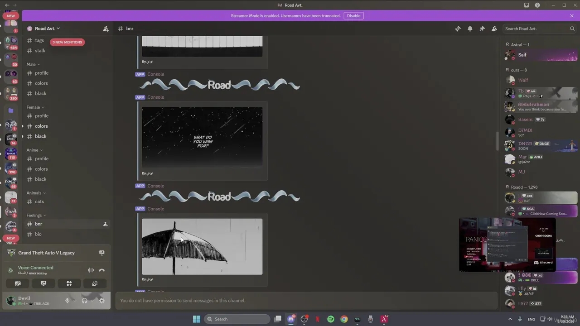Toggle the member list icon
580x326 pixels.
(494, 29)
